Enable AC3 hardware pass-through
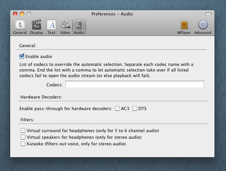The height and width of the screenshot is (171, 226). tap(117, 108)
